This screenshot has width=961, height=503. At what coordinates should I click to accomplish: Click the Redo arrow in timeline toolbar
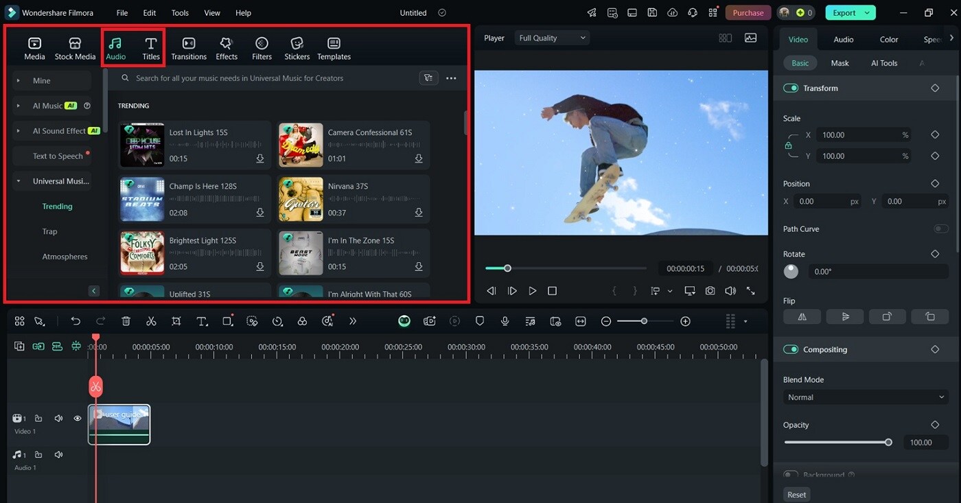[101, 321]
